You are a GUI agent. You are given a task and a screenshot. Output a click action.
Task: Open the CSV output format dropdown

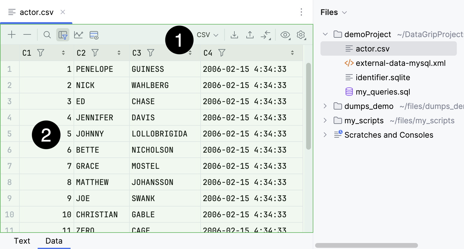207,35
